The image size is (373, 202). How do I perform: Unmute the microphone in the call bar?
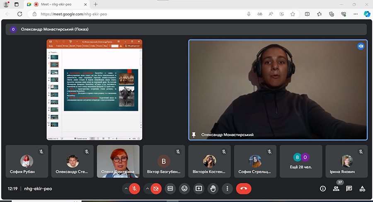click(x=134, y=189)
